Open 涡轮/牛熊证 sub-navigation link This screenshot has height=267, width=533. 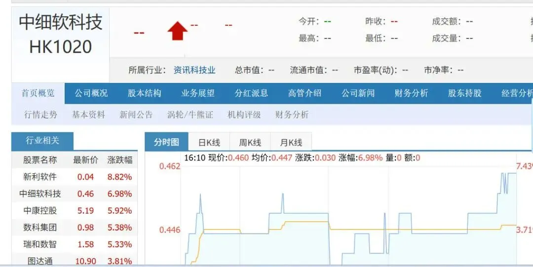[190, 114]
